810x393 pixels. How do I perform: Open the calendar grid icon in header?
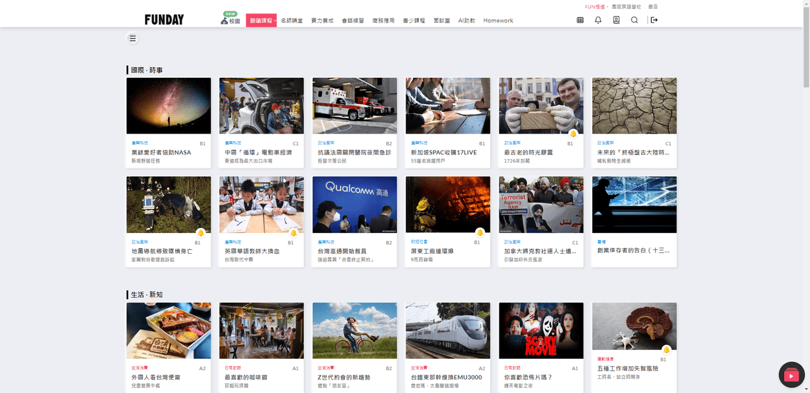(x=580, y=20)
